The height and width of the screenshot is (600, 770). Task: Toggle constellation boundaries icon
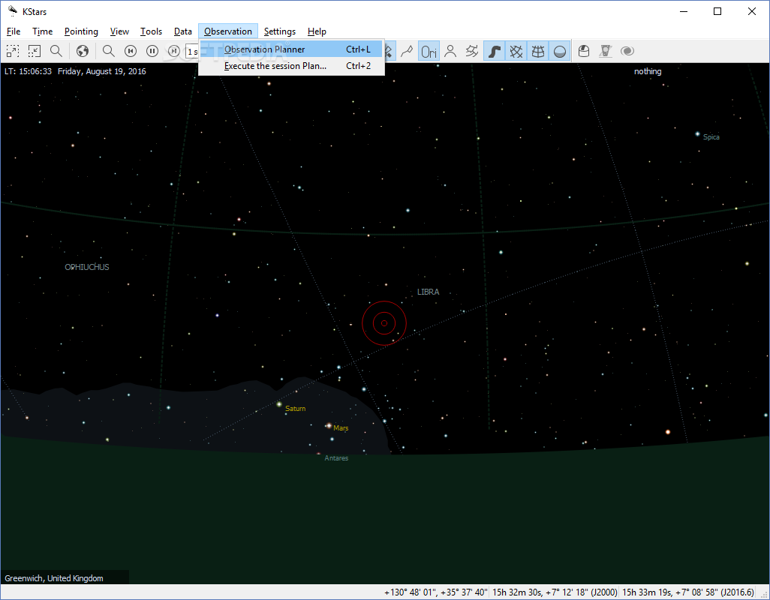click(x=472, y=51)
